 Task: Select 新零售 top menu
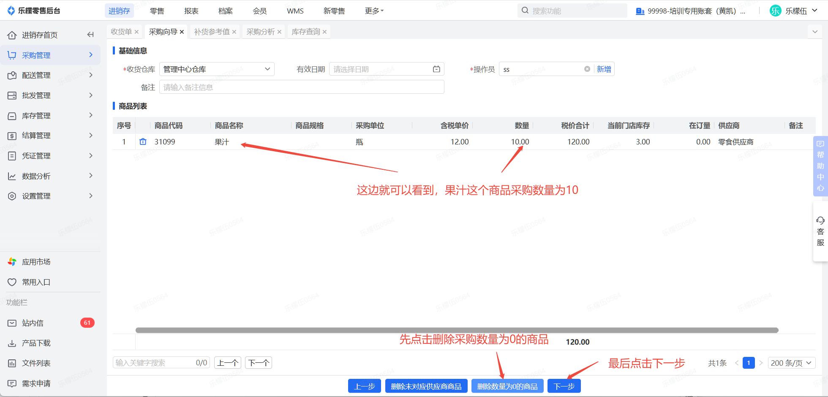[334, 11]
